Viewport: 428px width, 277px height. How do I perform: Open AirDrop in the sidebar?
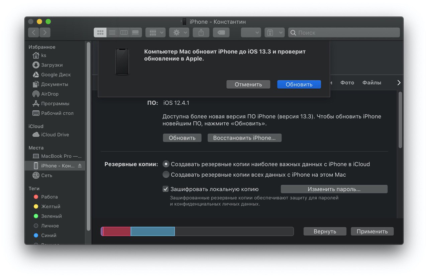click(x=55, y=94)
